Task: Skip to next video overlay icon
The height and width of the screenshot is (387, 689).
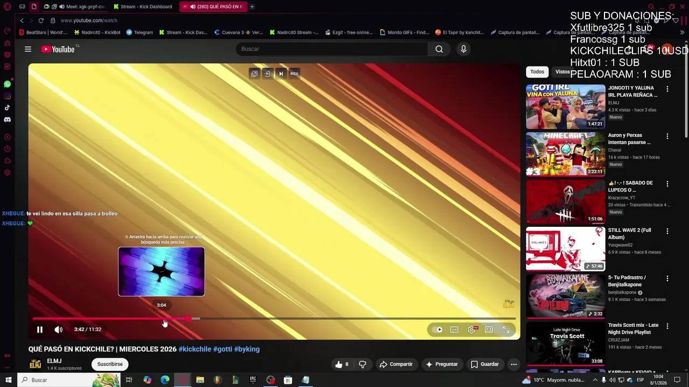Action: pos(280,74)
